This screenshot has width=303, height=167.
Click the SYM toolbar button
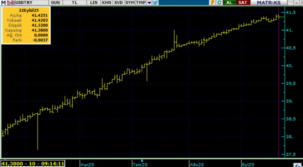tap(130, 3)
